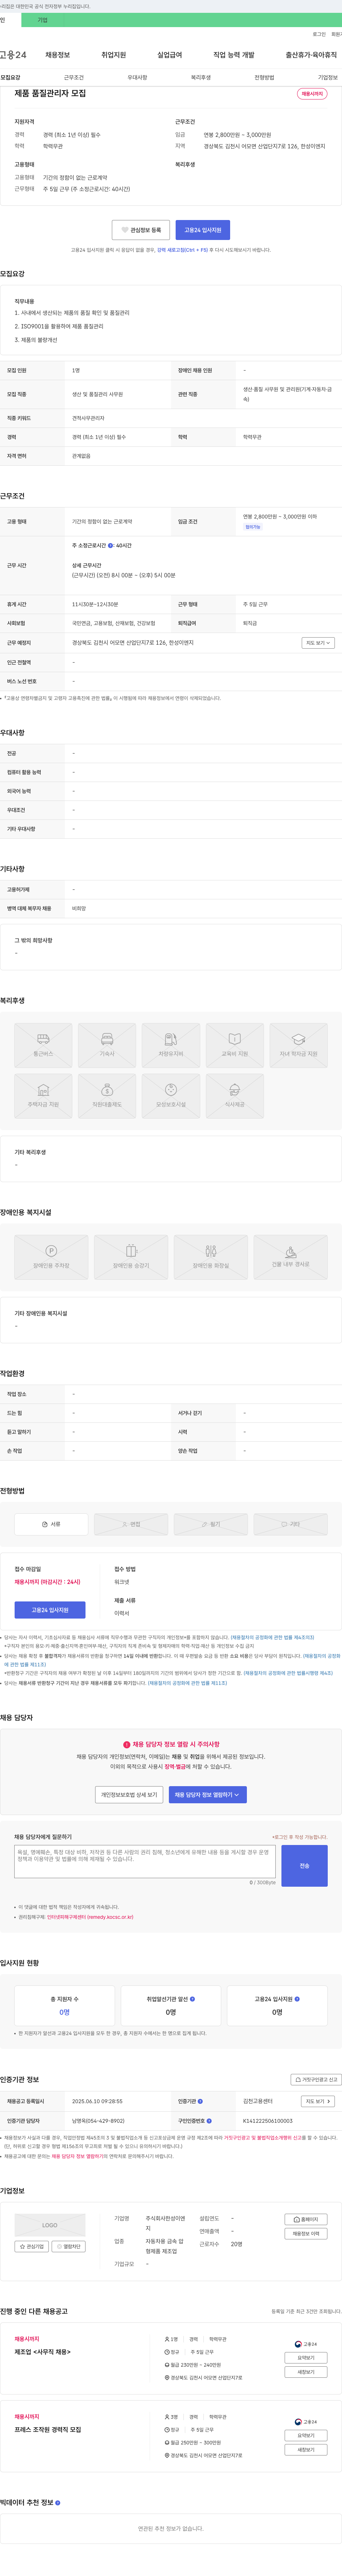This screenshot has height=2576, width=342.
Task: Click top 고용24 입사지원 button
Action: [x=203, y=230]
